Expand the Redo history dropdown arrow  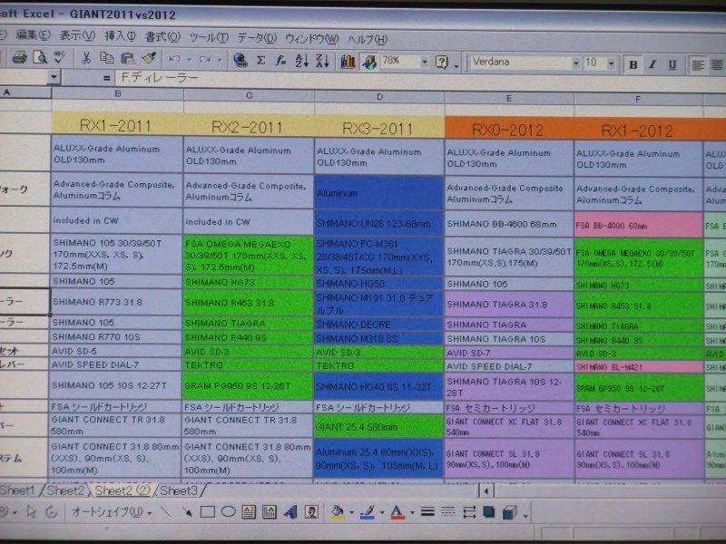point(220,60)
